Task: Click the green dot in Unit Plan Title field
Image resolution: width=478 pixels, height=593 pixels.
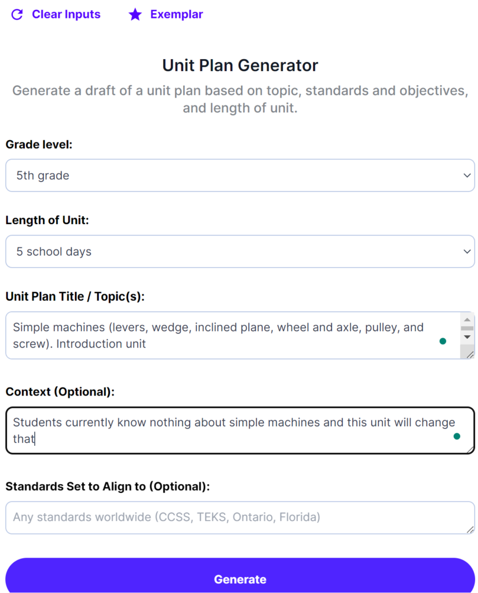Action: tap(443, 341)
